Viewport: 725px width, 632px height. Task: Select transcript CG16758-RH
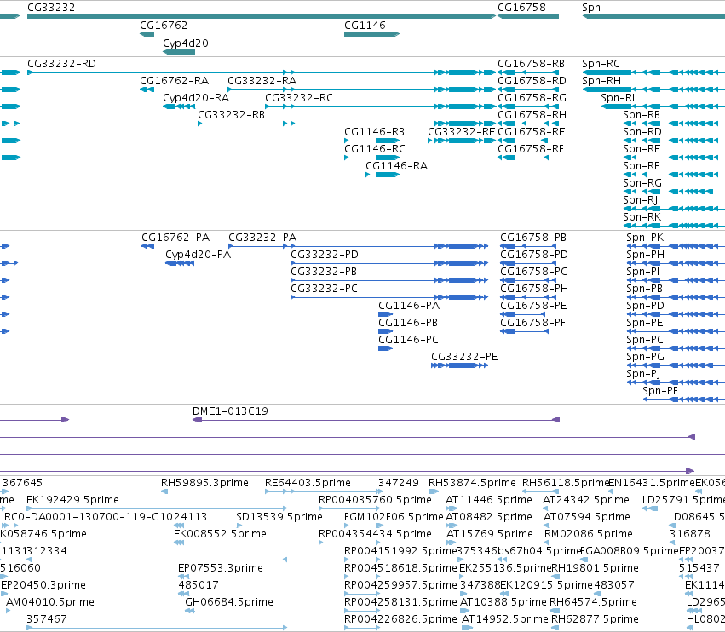point(532,115)
